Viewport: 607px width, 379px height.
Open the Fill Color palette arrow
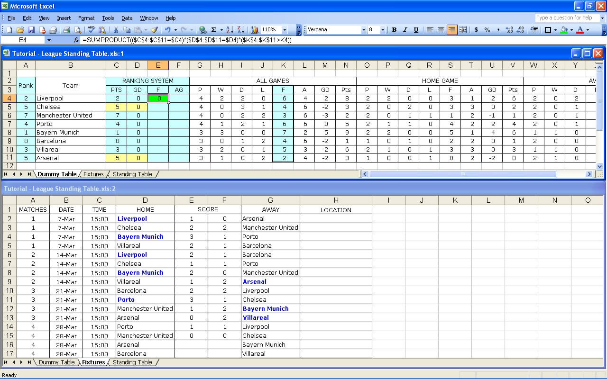(571, 30)
